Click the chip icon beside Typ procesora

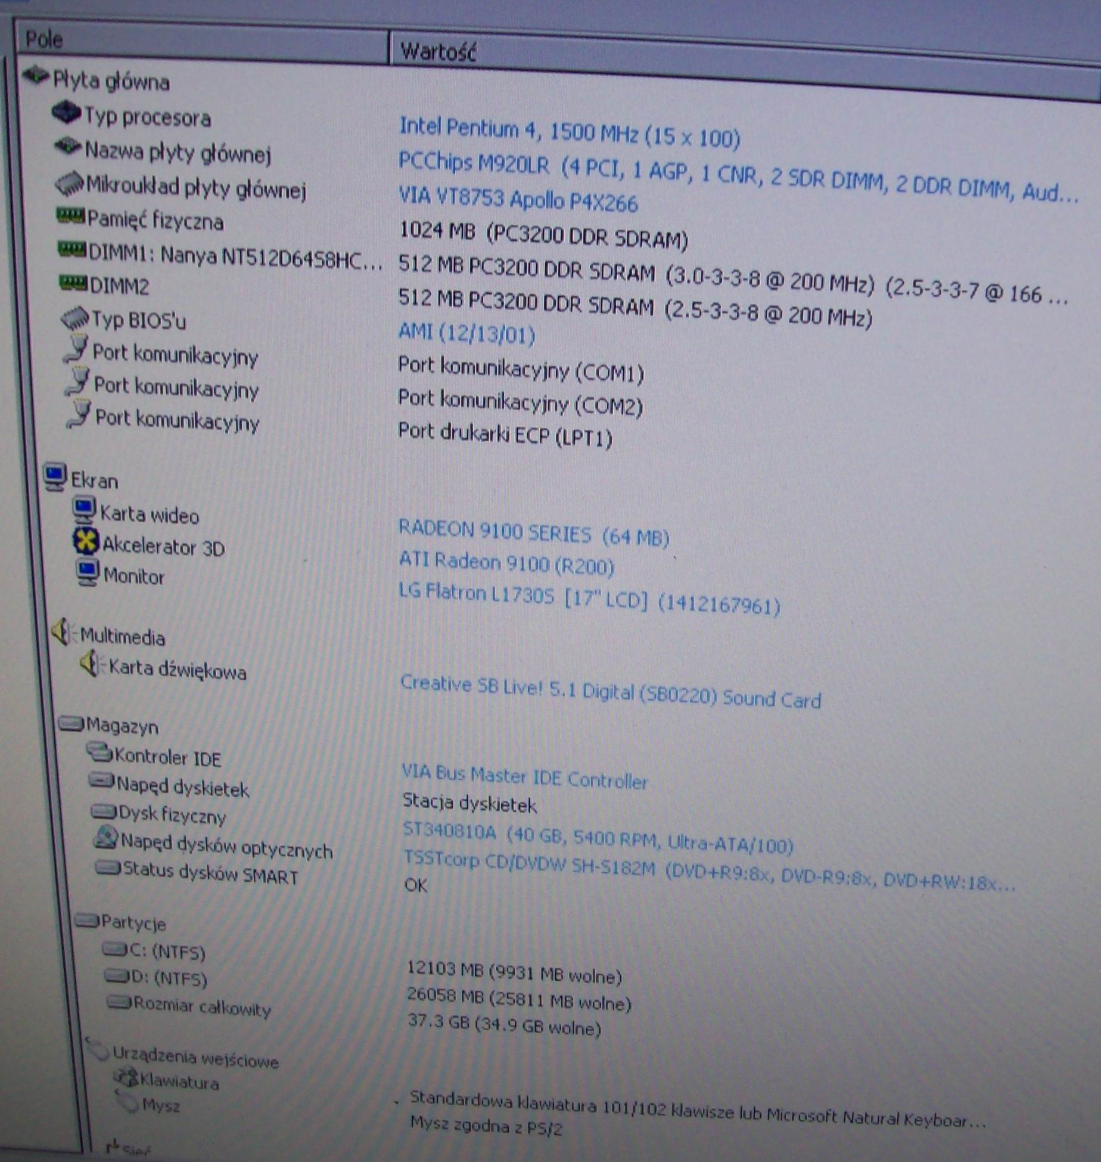[x=66, y=111]
